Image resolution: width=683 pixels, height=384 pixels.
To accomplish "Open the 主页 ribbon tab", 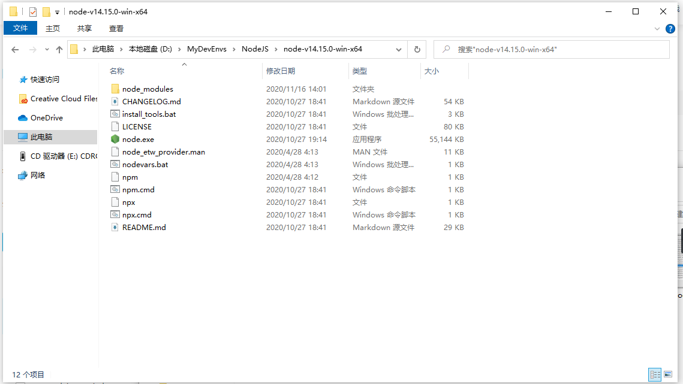I will tap(53, 28).
